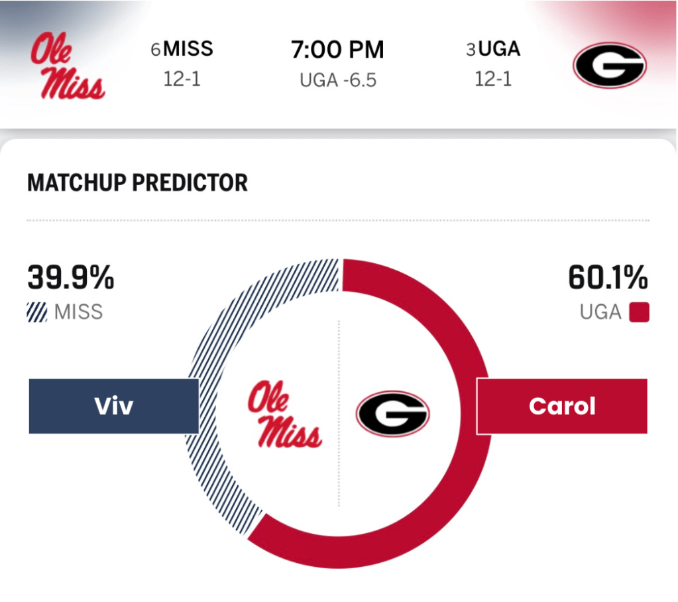Open the UGA team name in the header
This screenshot has height=602, width=678.
pos(500,49)
